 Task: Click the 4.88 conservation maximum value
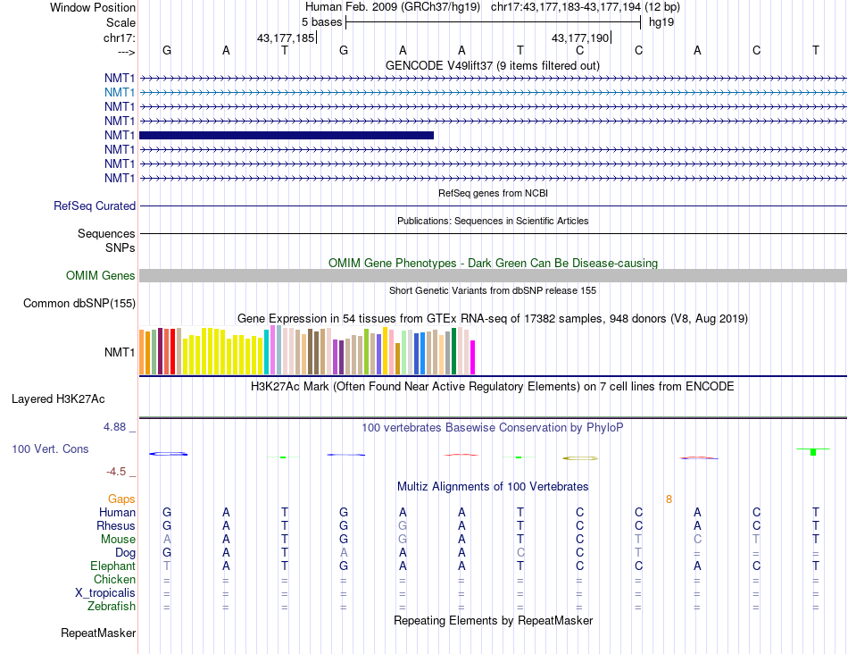114,427
